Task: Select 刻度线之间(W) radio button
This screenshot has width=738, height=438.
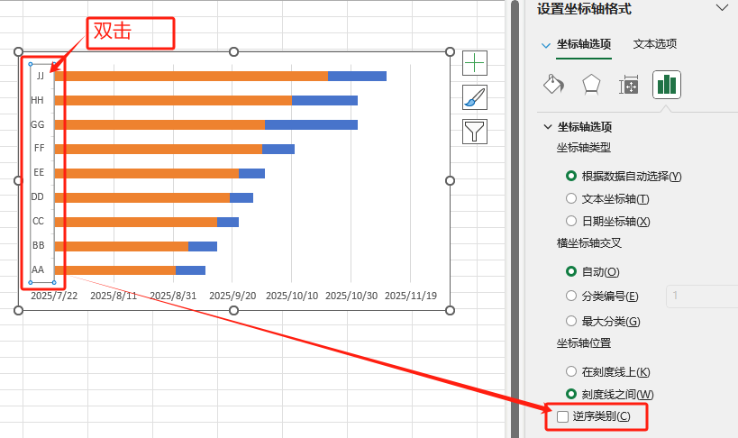Action: (571, 394)
